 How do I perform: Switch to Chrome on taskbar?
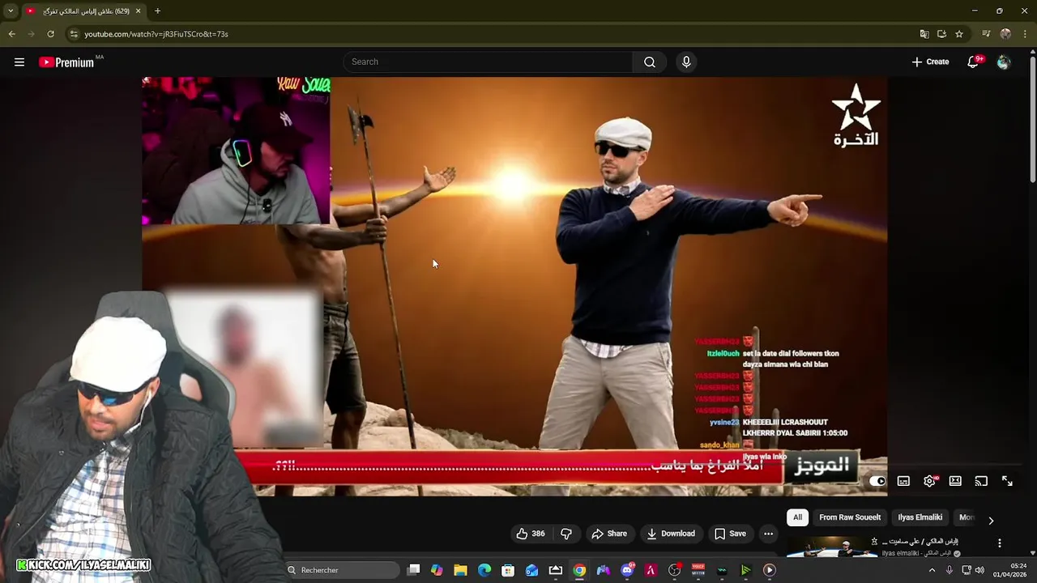pos(579,570)
